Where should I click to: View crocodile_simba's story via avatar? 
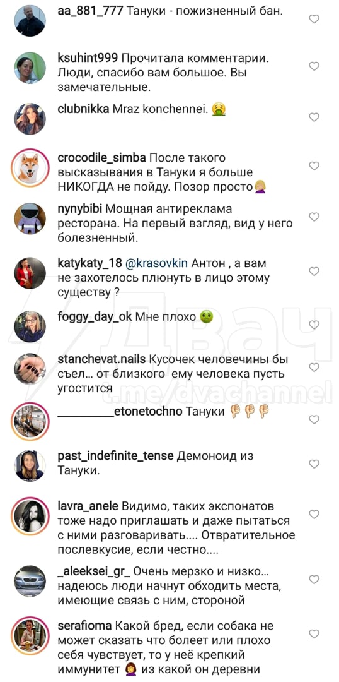[30, 168]
